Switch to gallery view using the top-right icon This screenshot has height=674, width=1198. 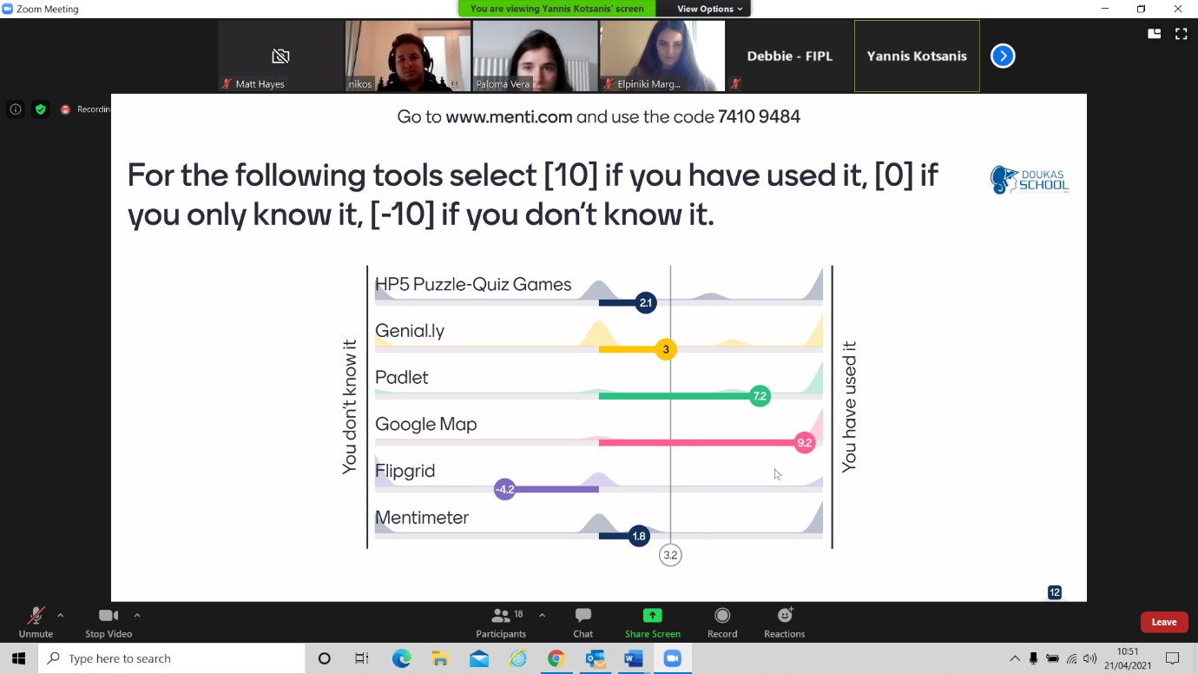click(x=1154, y=33)
